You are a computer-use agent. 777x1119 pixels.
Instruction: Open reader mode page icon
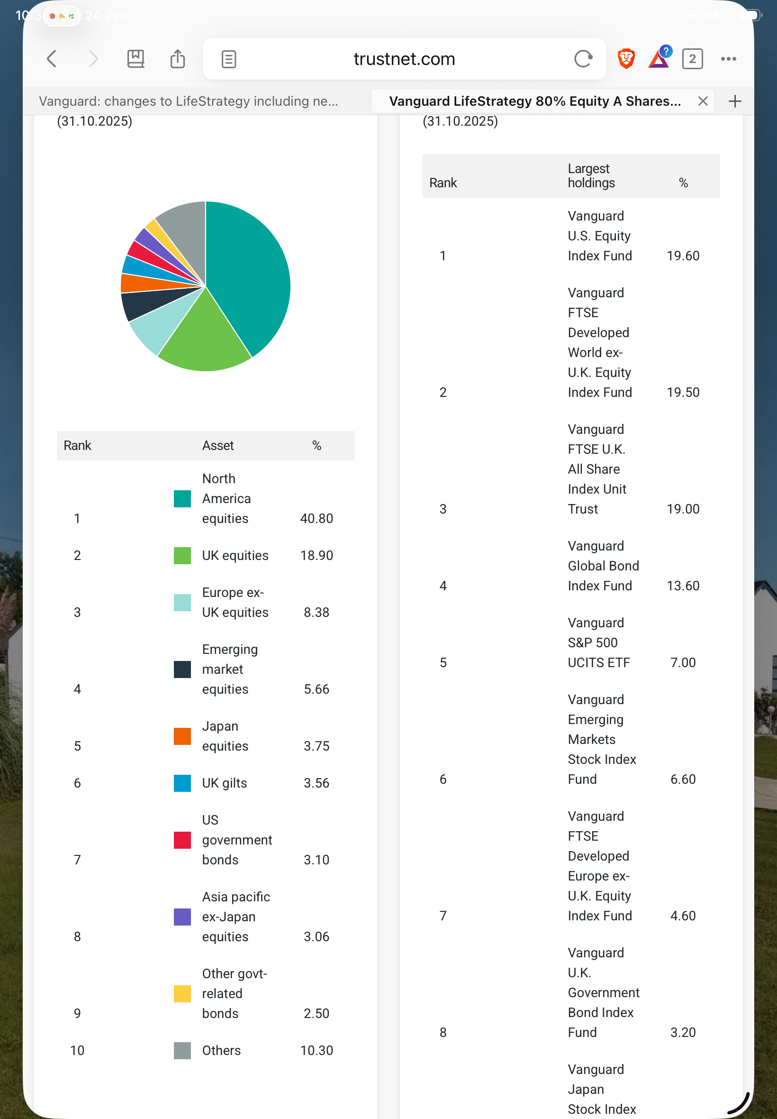pos(229,59)
